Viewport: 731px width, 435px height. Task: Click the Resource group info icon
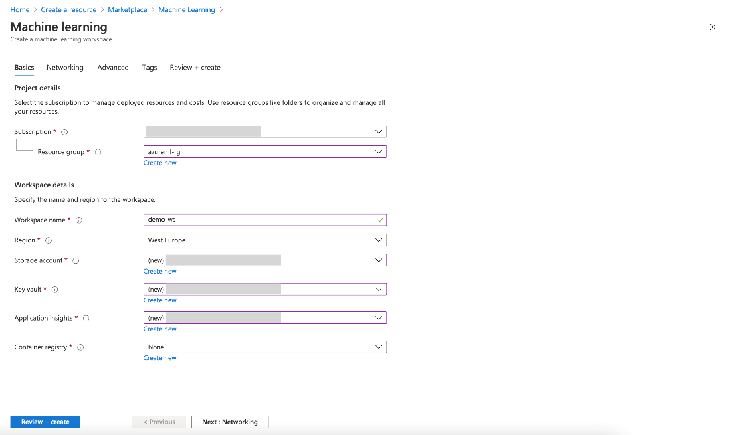click(x=98, y=152)
